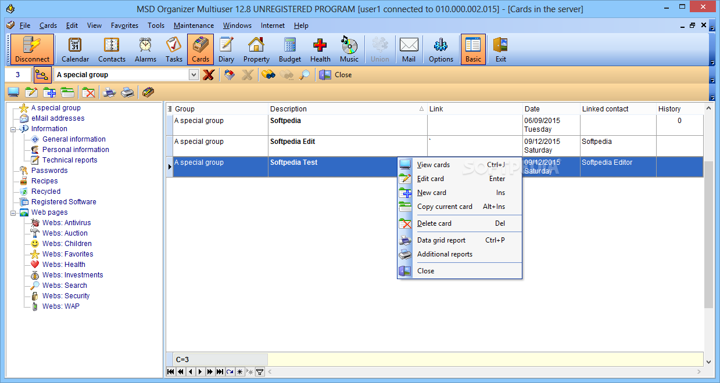
Task: Click the Disconnect toolbar button
Action: tap(32, 49)
